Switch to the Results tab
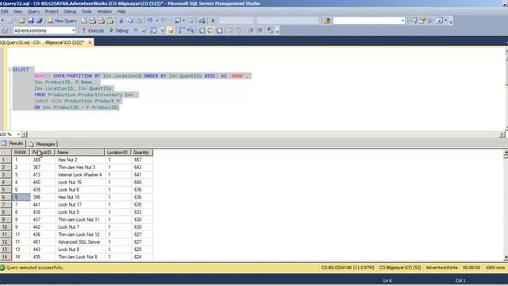The width and height of the screenshot is (508, 286). pos(13,143)
